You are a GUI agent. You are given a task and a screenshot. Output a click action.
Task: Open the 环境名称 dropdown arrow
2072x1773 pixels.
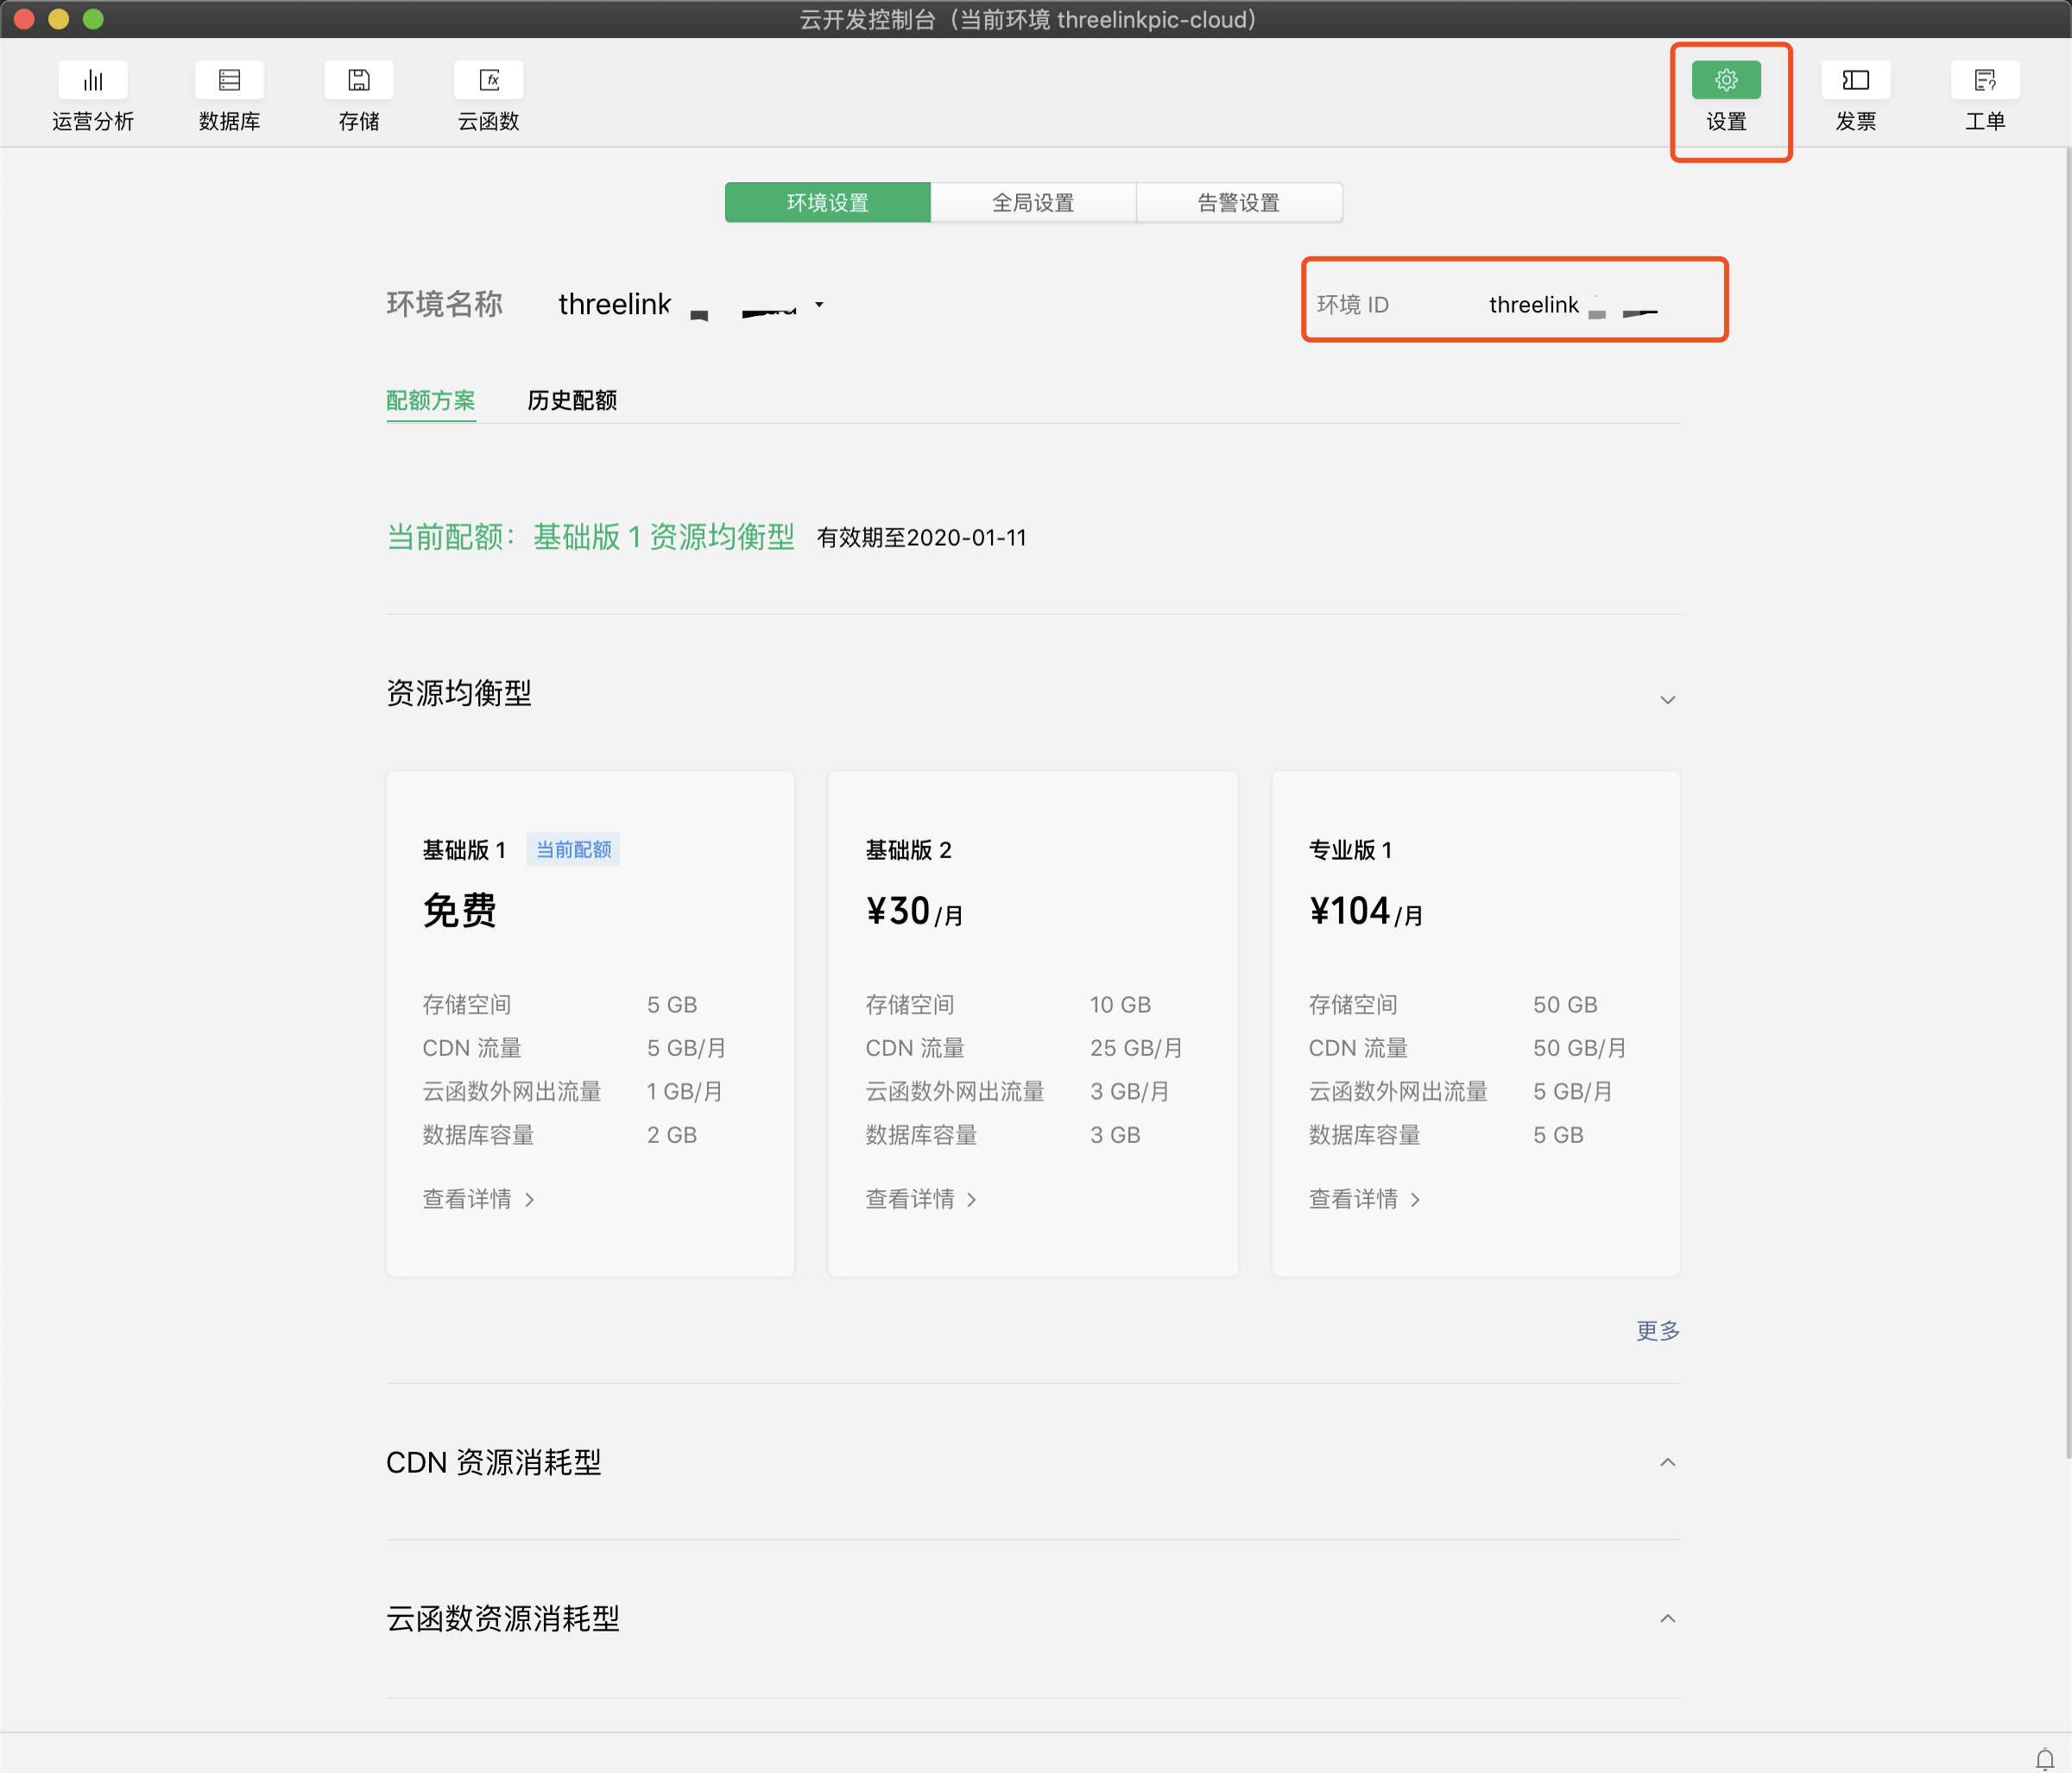819,305
